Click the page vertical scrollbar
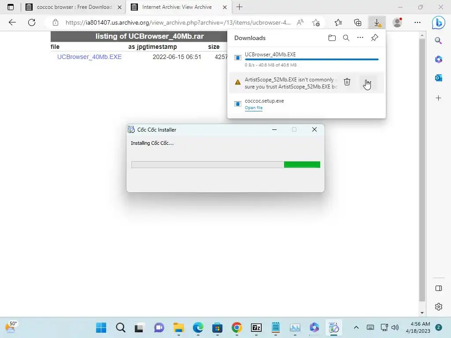The image size is (451, 338). coord(421,169)
